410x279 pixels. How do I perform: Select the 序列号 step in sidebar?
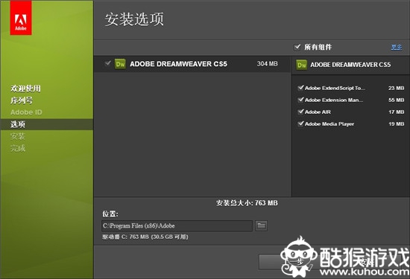22,100
